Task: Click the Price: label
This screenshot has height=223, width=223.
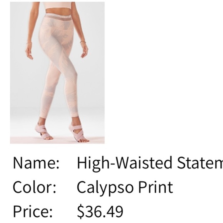Action: (x=33, y=211)
